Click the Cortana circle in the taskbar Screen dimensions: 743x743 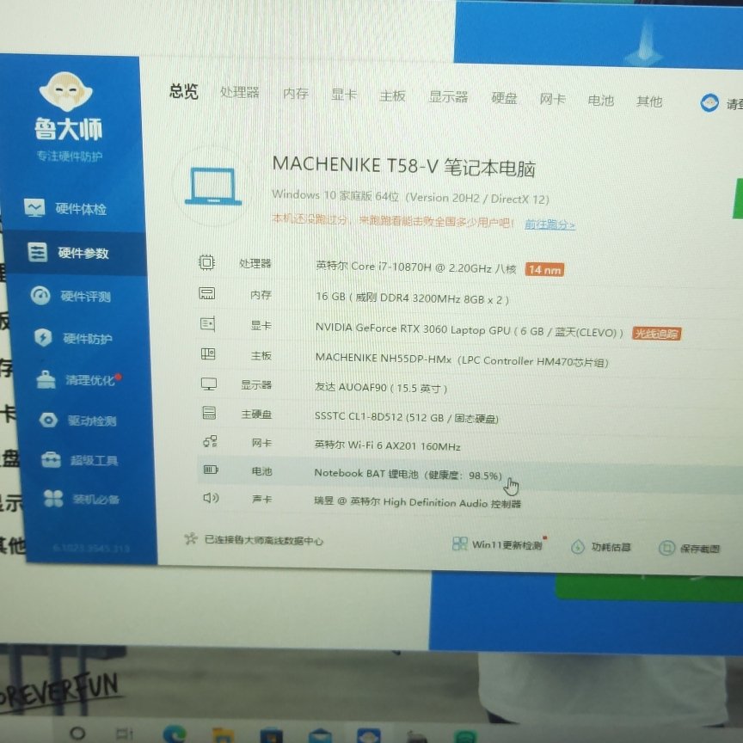tap(77, 733)
